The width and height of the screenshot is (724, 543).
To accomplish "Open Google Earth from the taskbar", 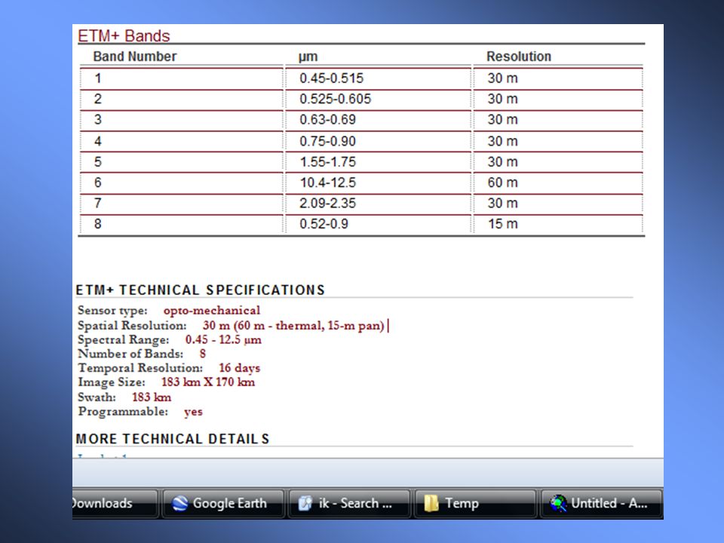I will pyautogui.click(x=222, y=503).
